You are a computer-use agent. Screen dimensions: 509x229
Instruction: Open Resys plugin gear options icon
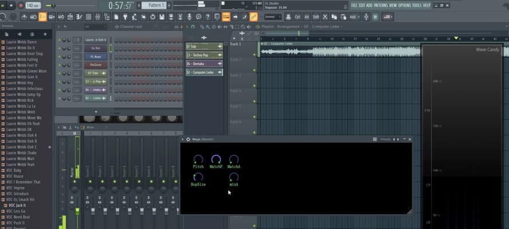[188, 139]
